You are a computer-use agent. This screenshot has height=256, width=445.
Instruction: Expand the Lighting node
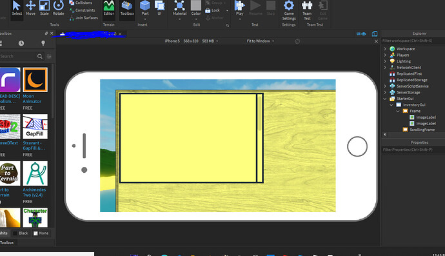coord(385,61)
